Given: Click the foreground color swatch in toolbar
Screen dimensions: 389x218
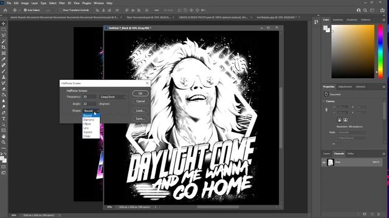Looking at the screenshot, I should tap(2, 159).
